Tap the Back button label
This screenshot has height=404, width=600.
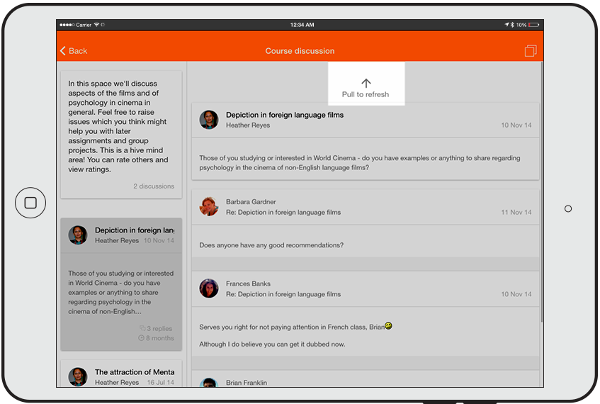[x=78, y=51]
